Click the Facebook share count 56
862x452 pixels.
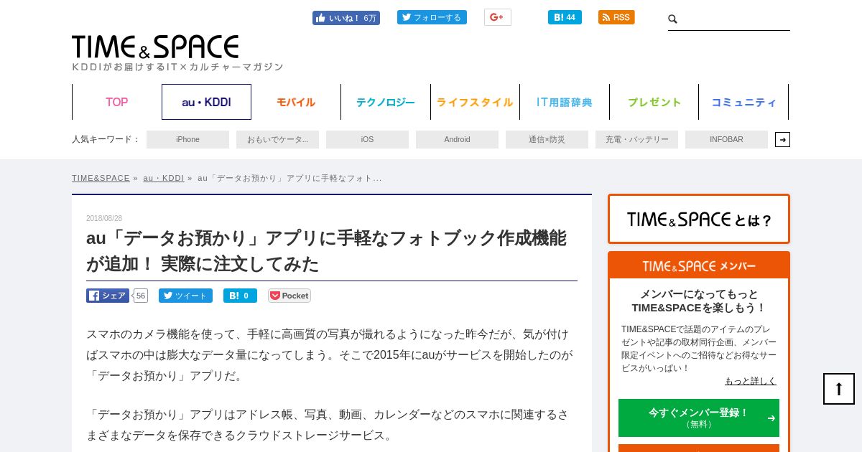click(x=140, y=296)
